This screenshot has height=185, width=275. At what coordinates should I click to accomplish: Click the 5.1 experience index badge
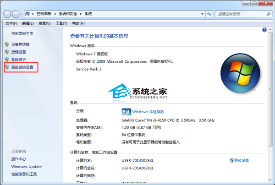pyautogui.click(x=126, y=112)
